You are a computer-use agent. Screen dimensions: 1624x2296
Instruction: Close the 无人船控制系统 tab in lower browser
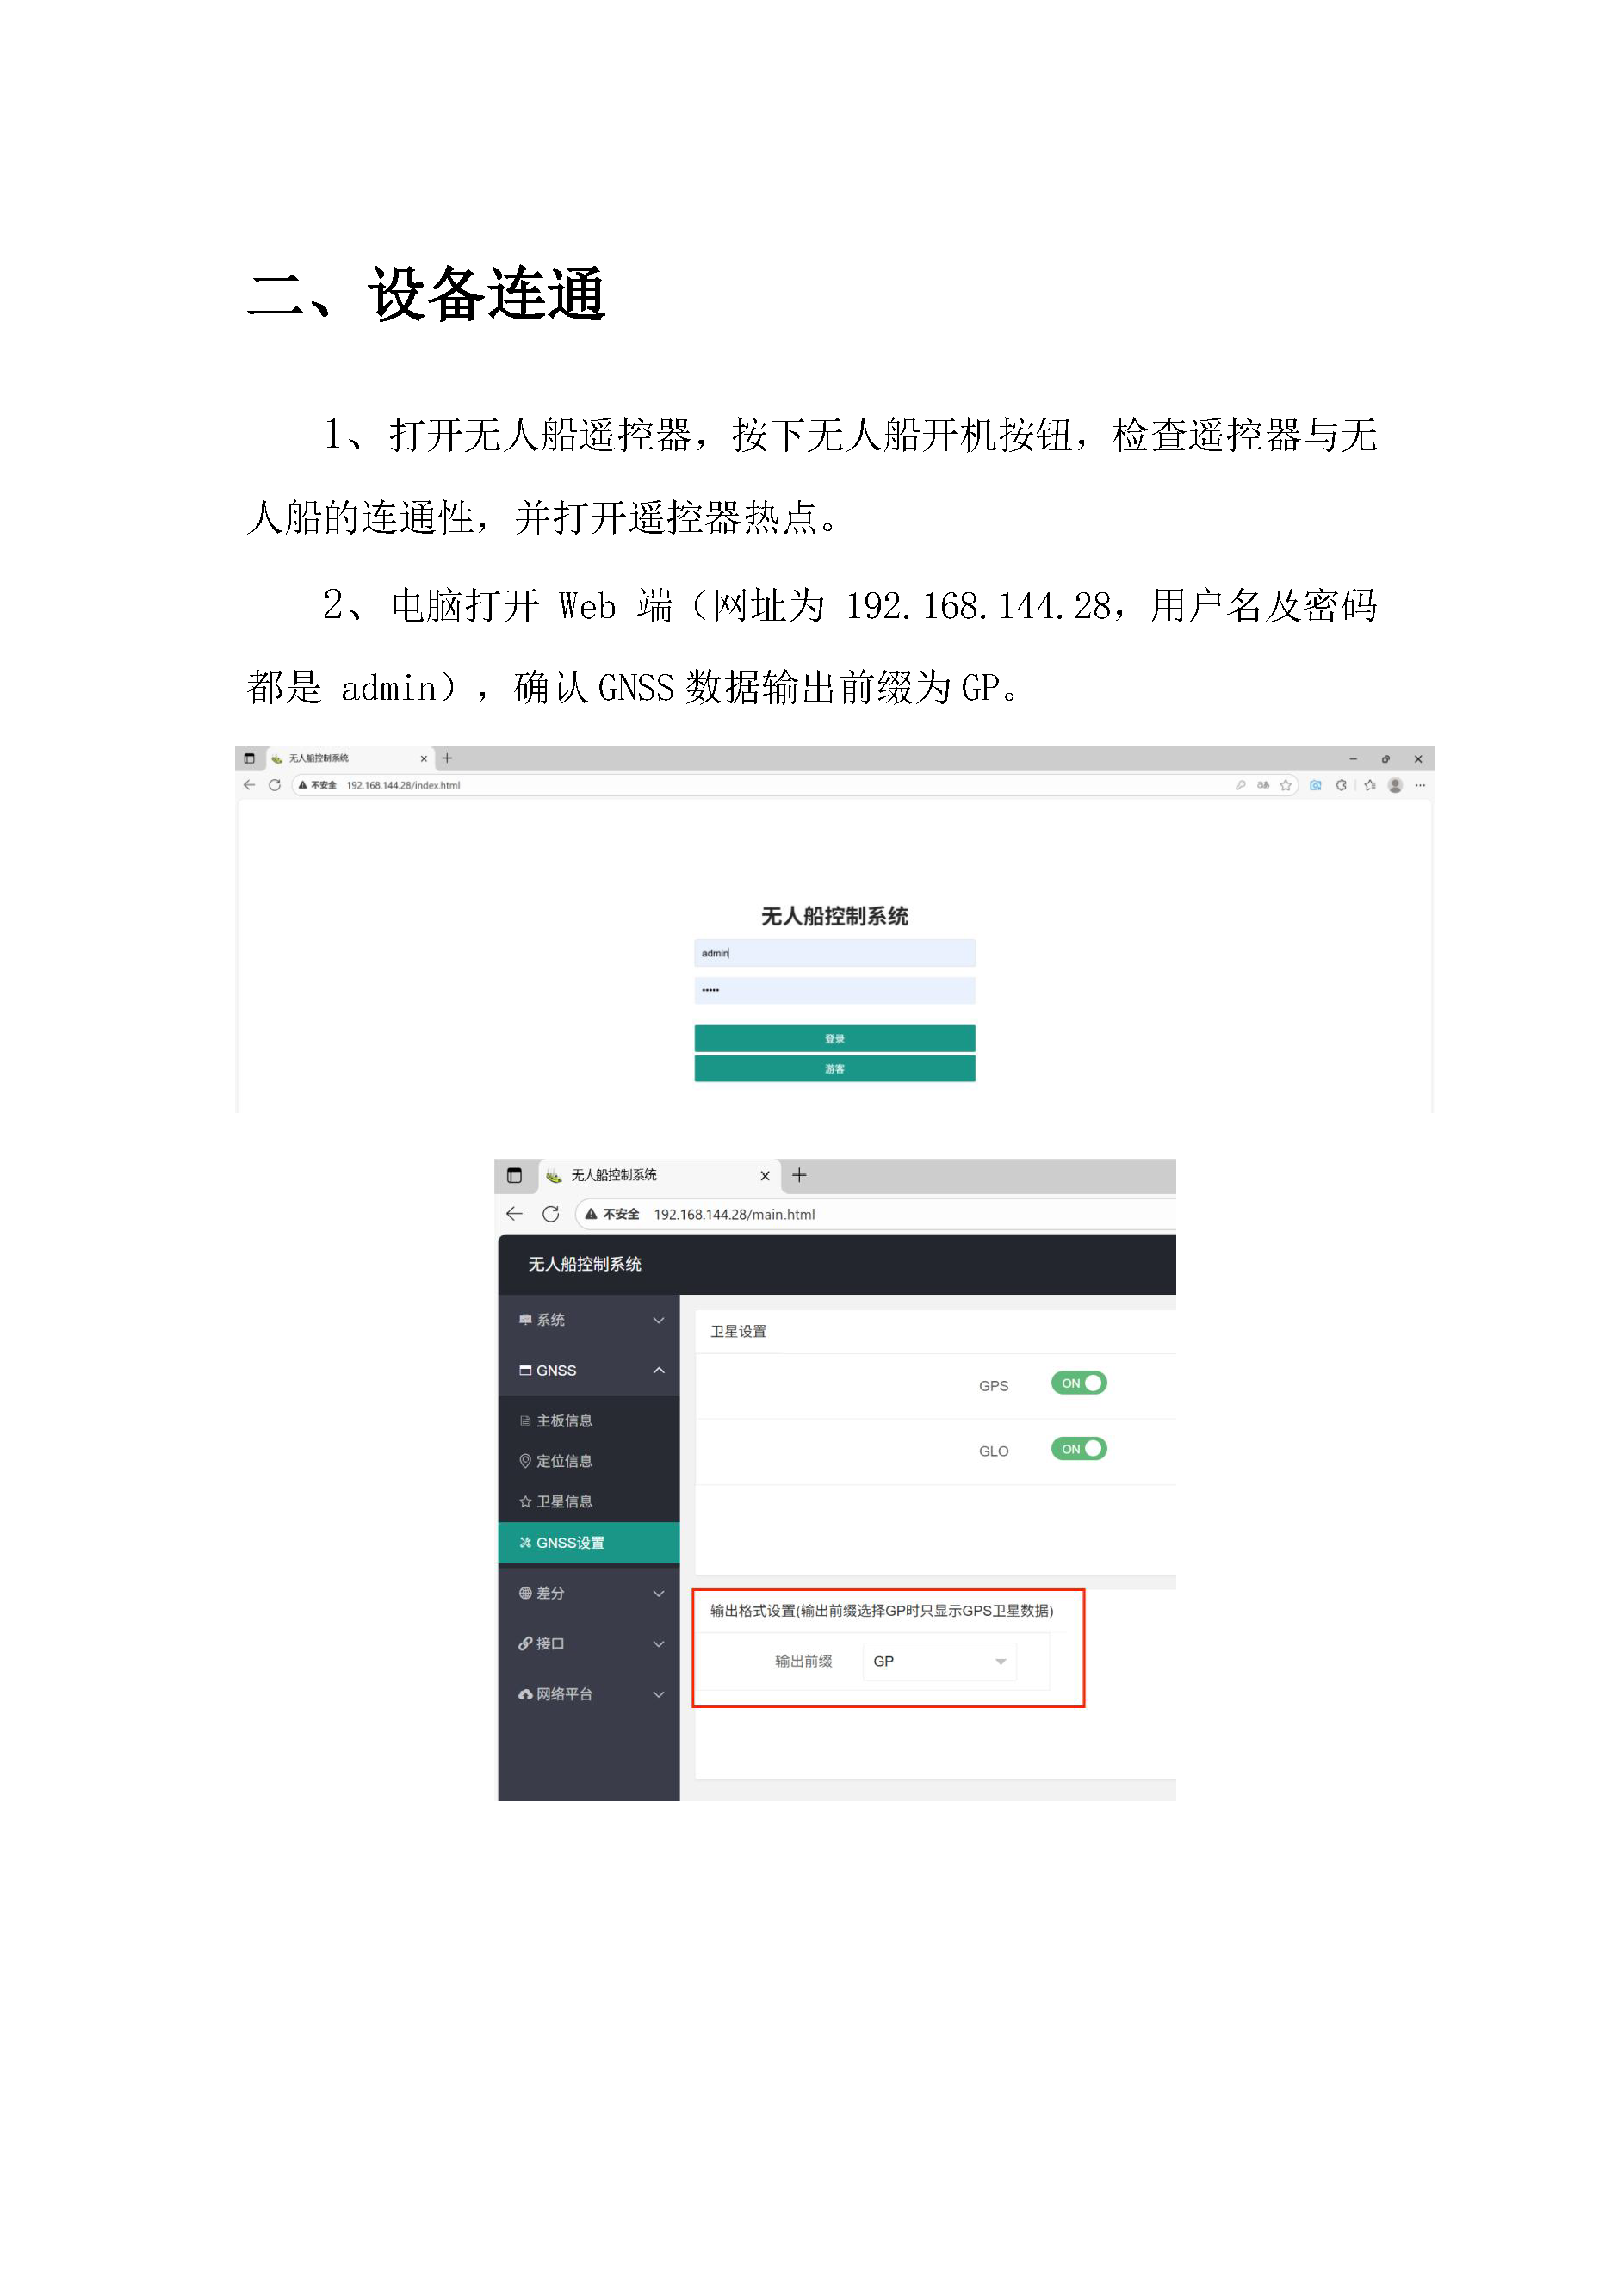pyautogui.click(x=765, y=1176)
